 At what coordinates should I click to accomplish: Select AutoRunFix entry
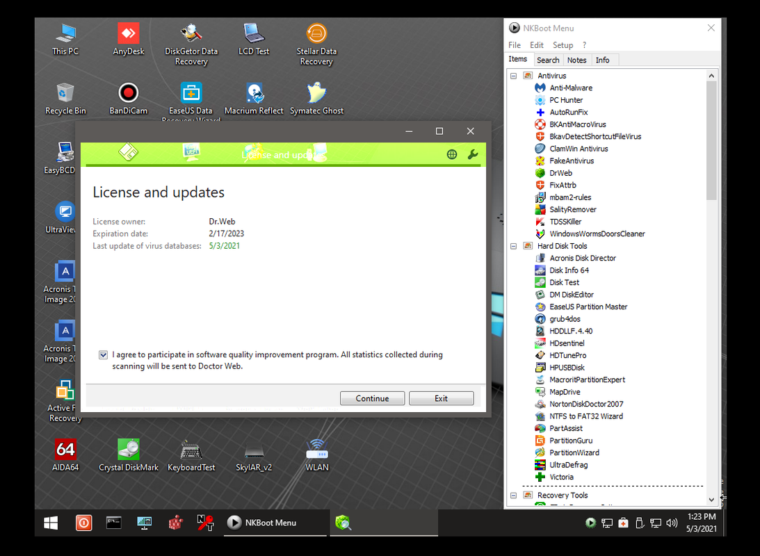[x=561, y=112]
